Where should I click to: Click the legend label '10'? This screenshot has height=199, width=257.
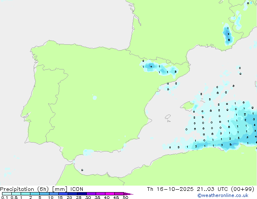[51, 197]
